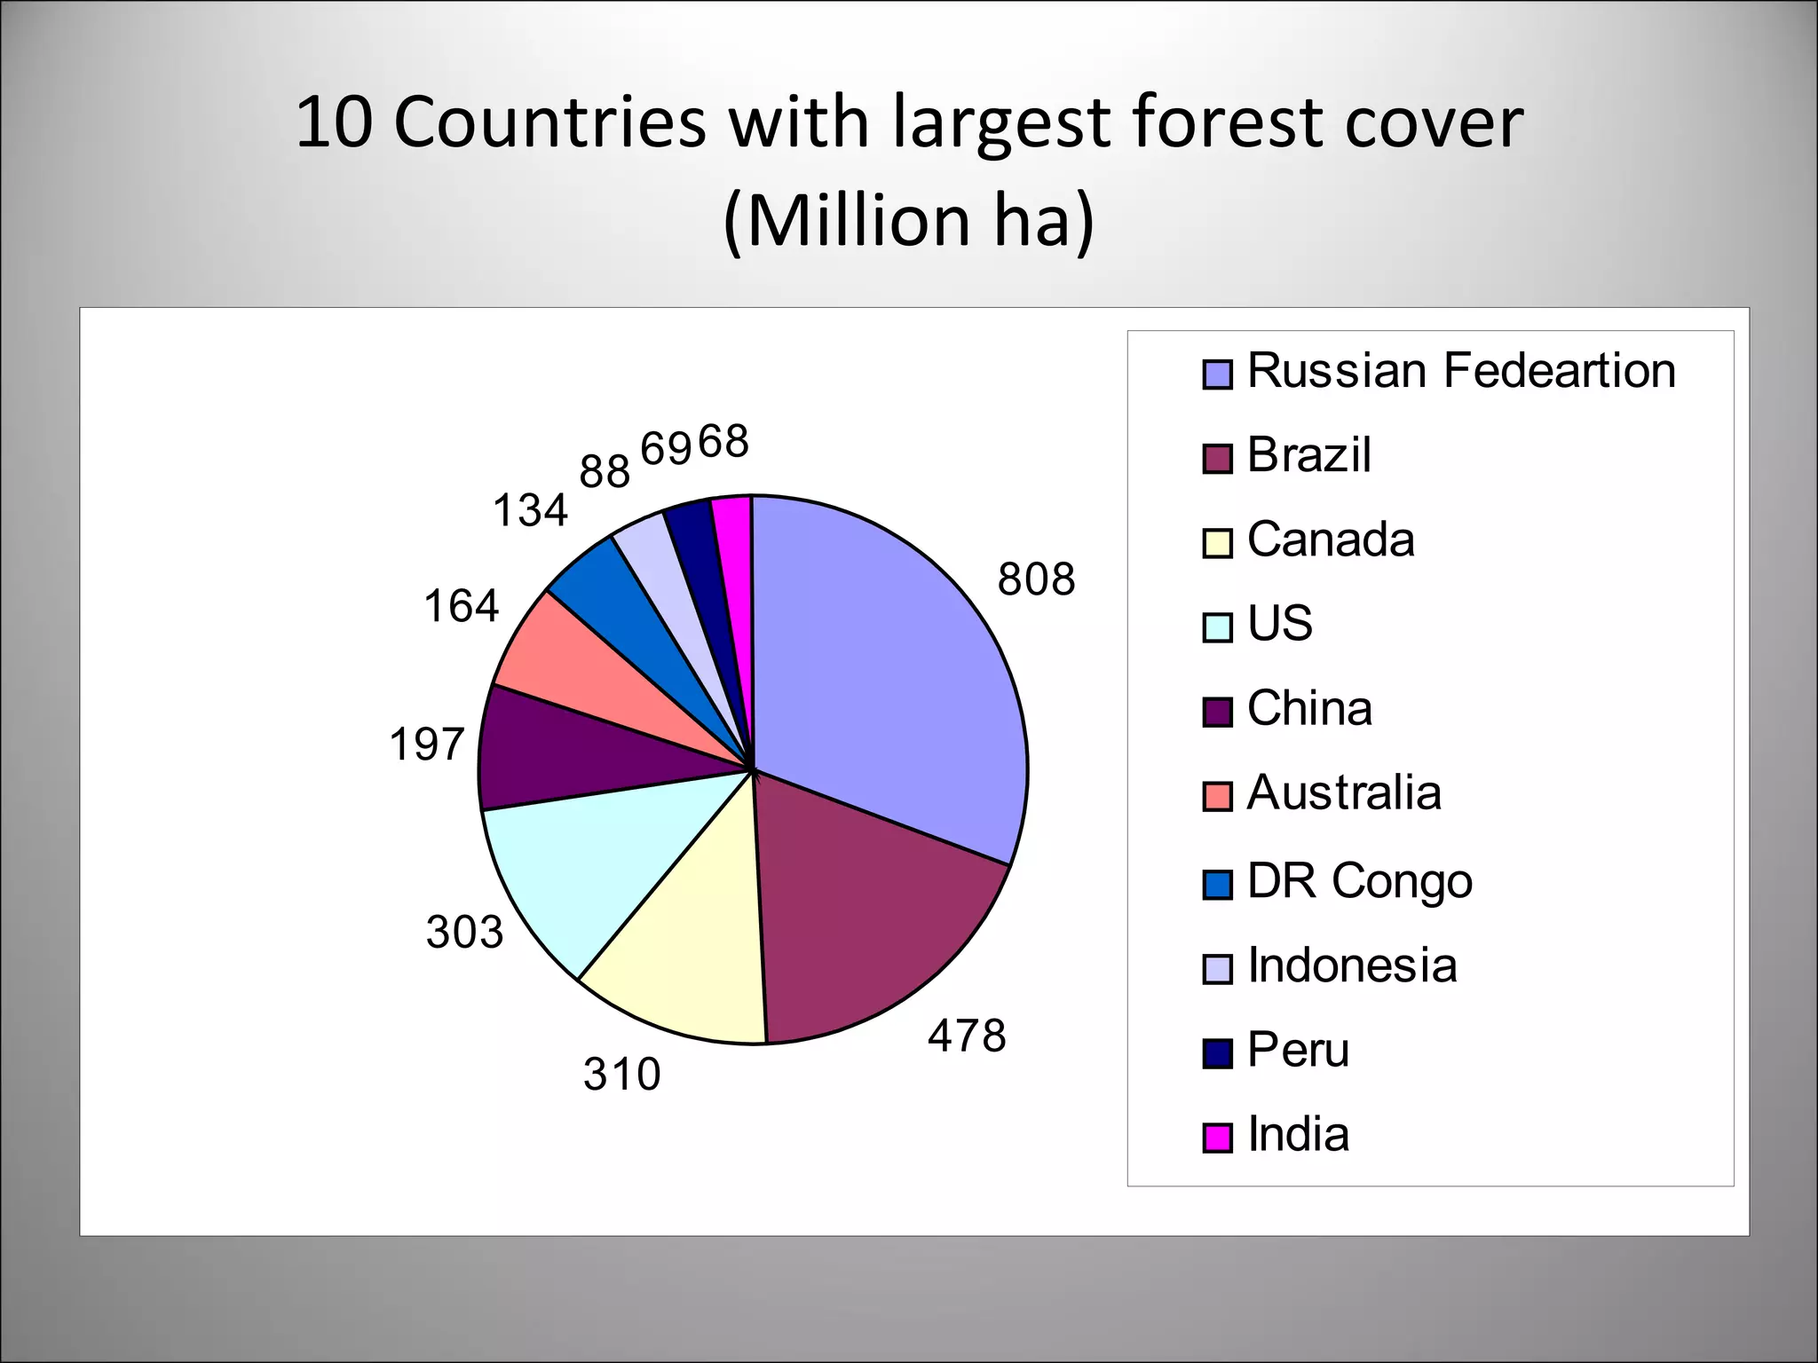Select the 'Canada' legend label

click(x=1331, y=539)
